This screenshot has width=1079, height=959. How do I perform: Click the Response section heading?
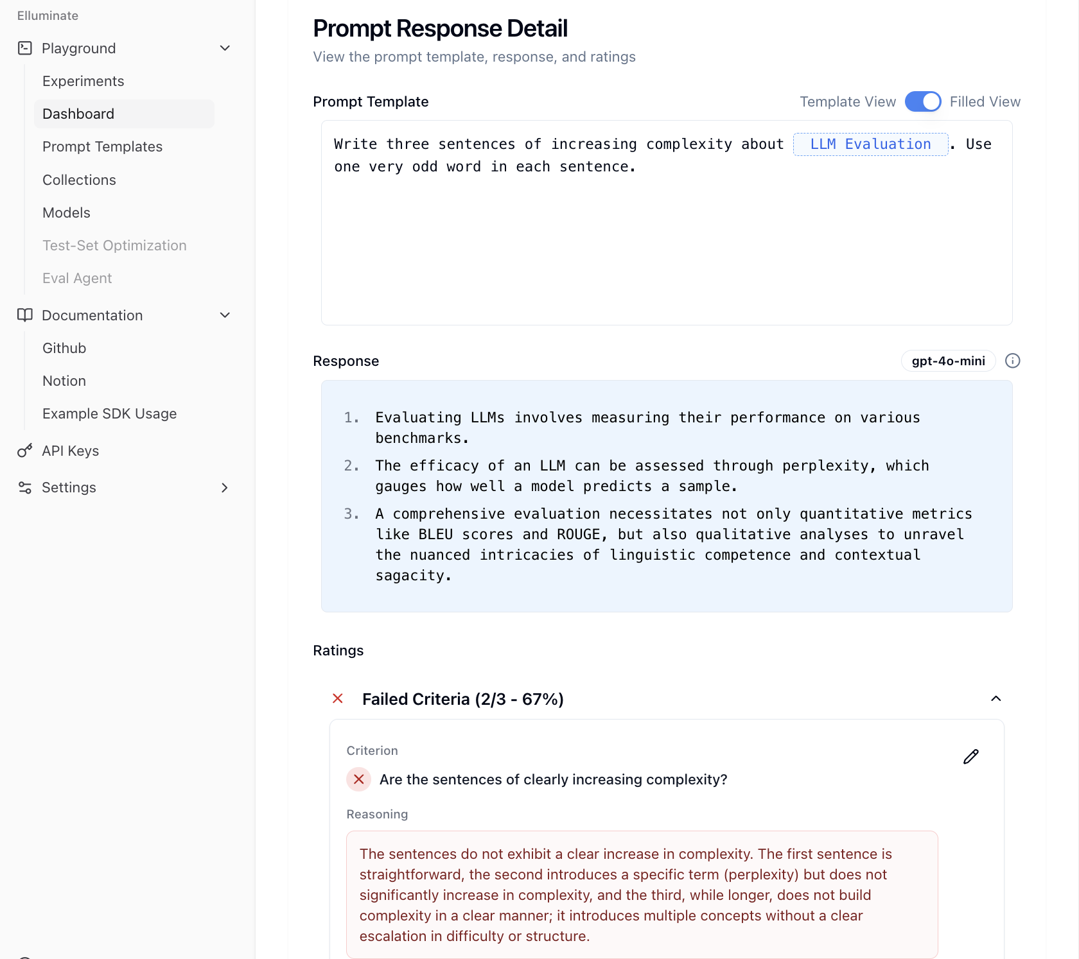[x=346, y=361]
